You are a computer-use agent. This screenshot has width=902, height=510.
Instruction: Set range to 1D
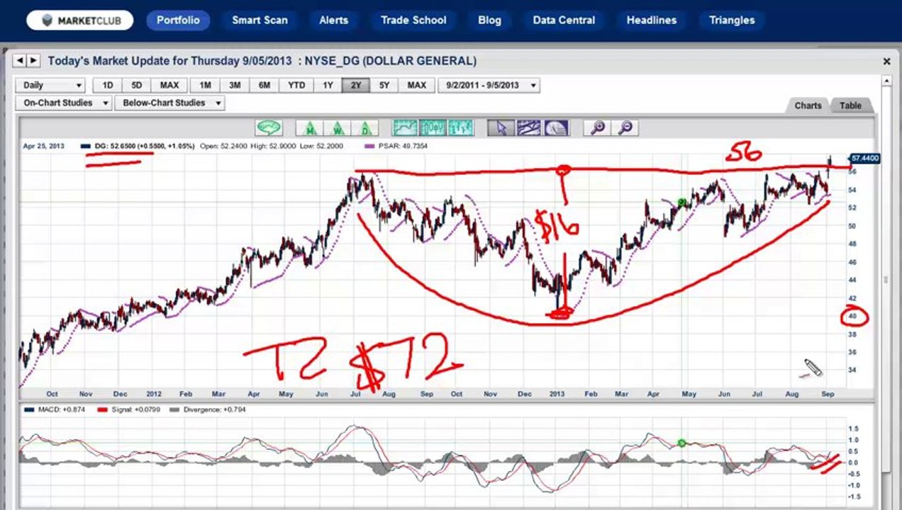point(107,85)
